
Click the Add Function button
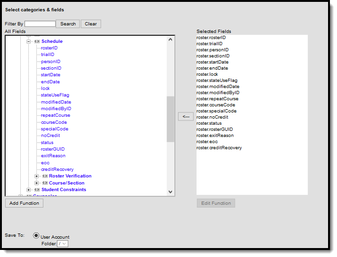(25, 203)
